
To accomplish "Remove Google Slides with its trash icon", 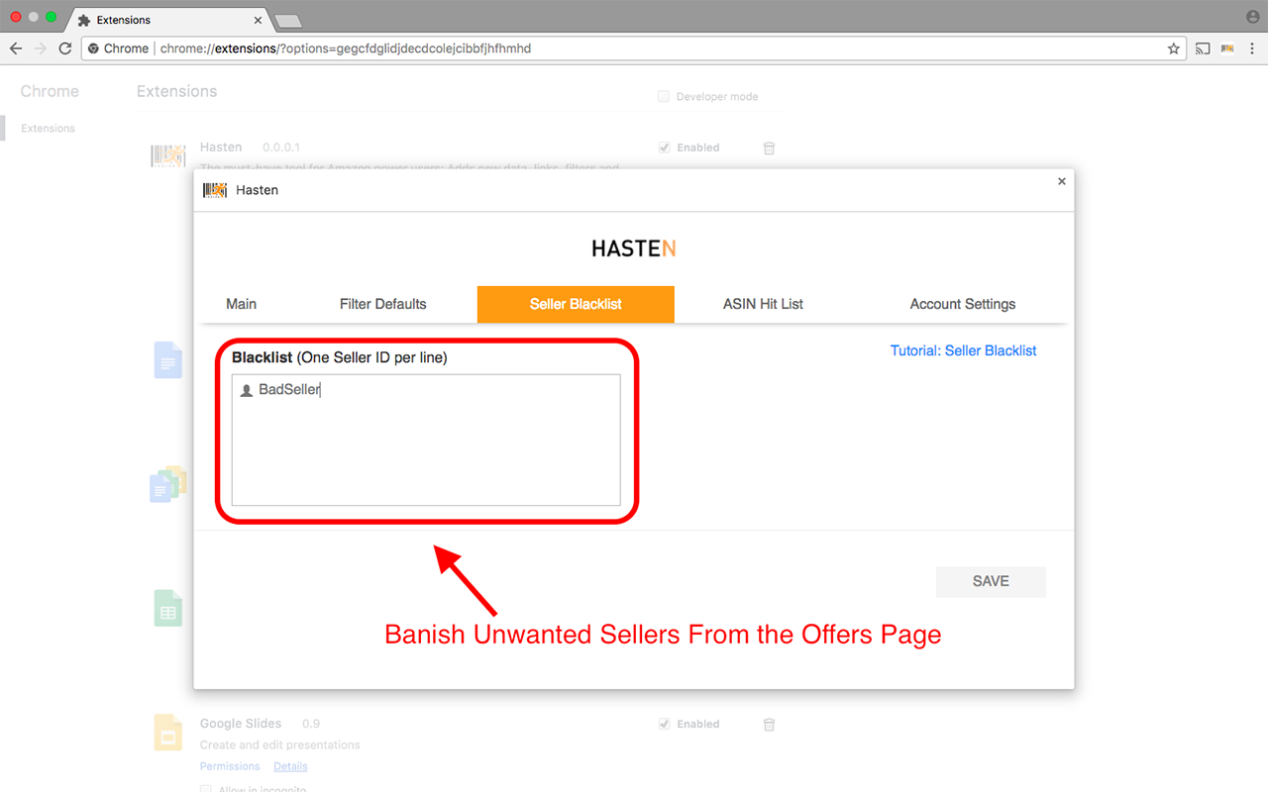I will tap(769, 725).
